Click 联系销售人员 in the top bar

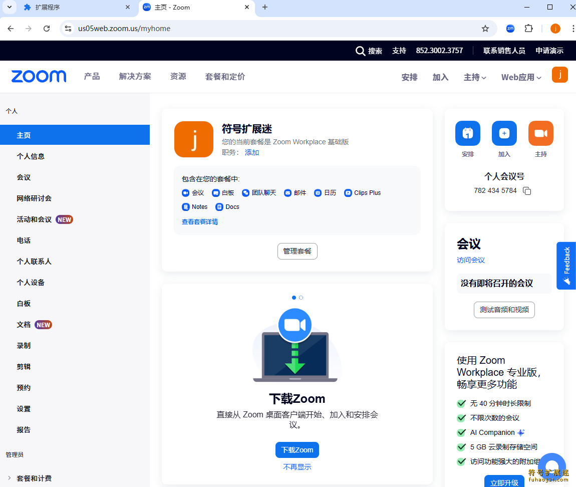tap(504, 51)
